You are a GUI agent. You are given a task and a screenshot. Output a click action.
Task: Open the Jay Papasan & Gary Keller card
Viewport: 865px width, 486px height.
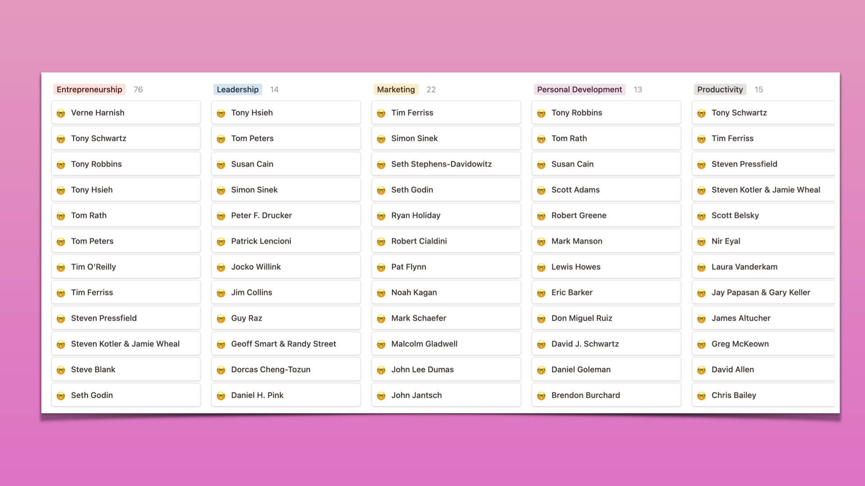click(x=763, y=292)
